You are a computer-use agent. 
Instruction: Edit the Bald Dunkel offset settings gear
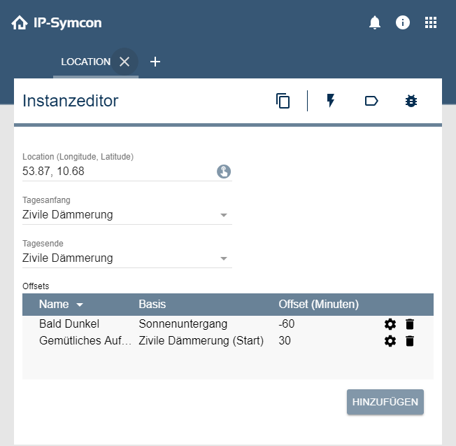click(390, 324)
